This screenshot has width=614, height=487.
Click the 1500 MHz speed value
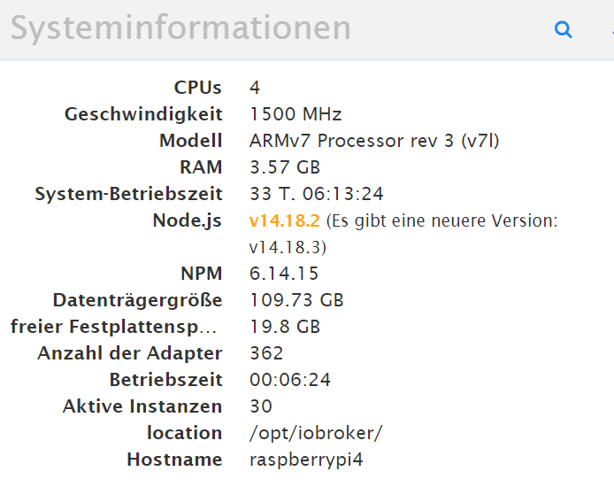coord(295,114)
